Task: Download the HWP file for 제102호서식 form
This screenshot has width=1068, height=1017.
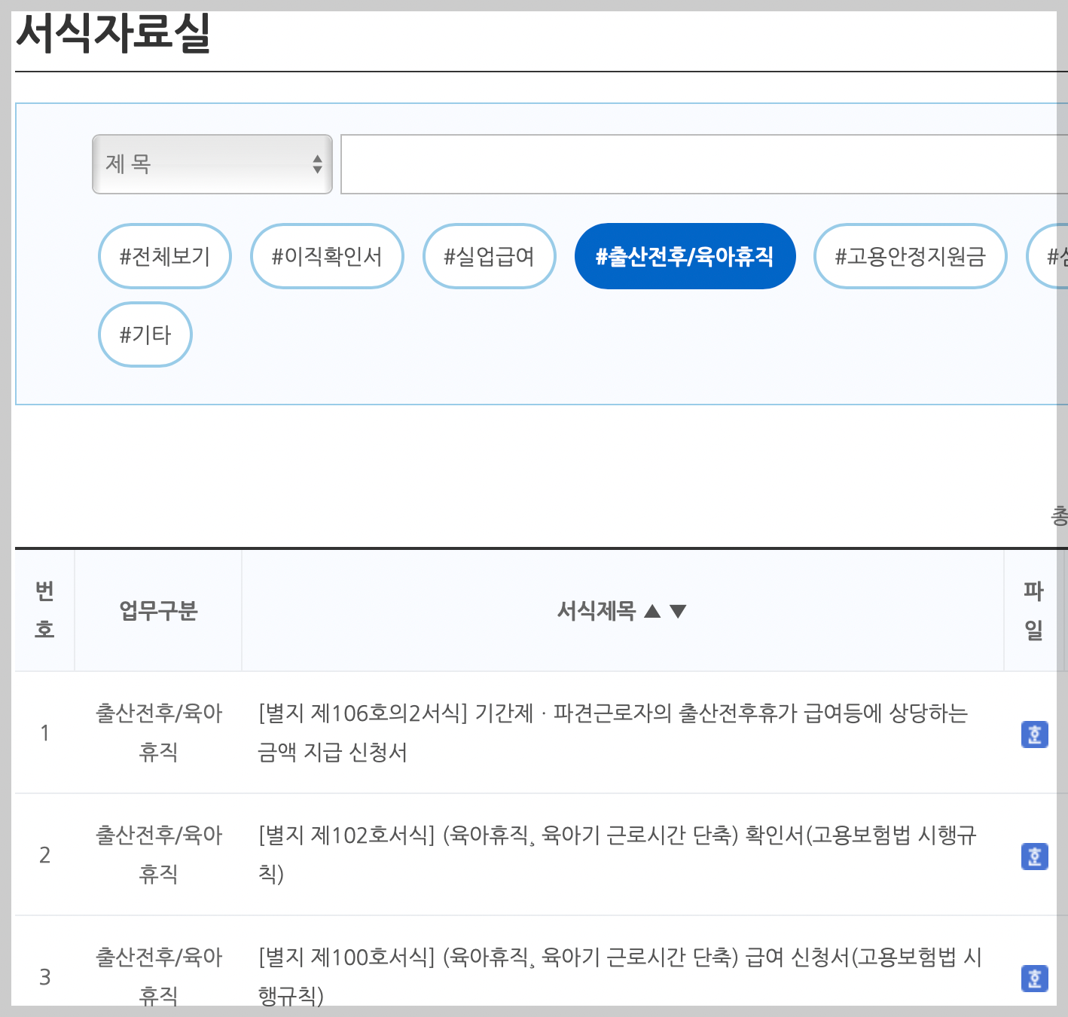Action: [1034, 856]
